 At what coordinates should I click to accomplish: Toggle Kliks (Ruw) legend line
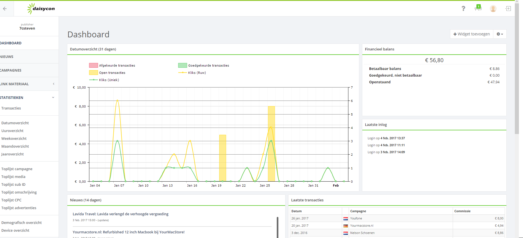(x=183, y=73)
